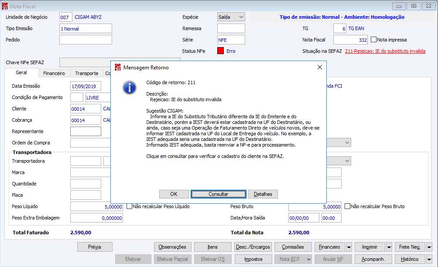Expand the Frete Neg. button arrow
The image size is (438, 267).
(x=429, y=247)
